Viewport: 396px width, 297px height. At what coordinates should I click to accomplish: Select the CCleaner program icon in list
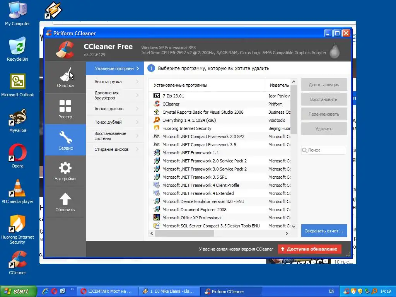[157, 104]
